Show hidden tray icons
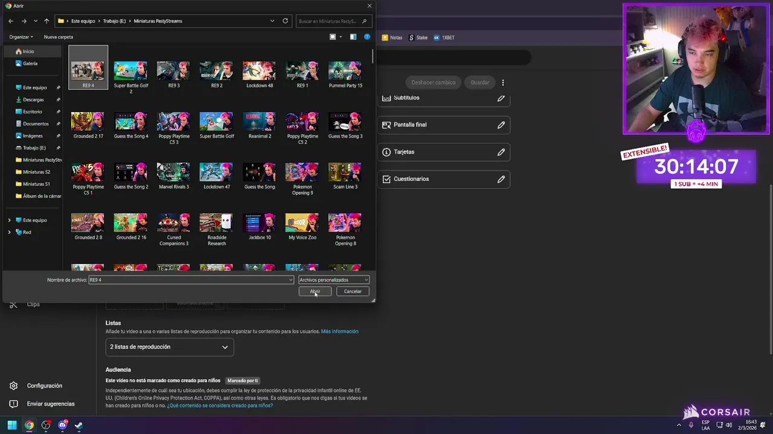The width and height of the screenshot is (773, 434). coord(679,426)
